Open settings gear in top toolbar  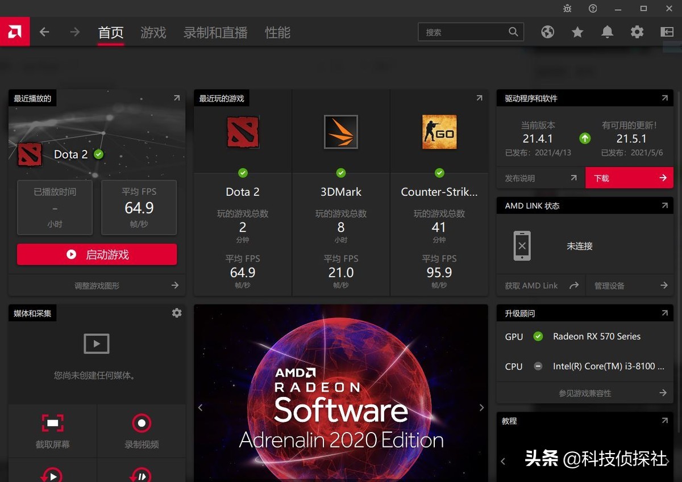(637, 32)
